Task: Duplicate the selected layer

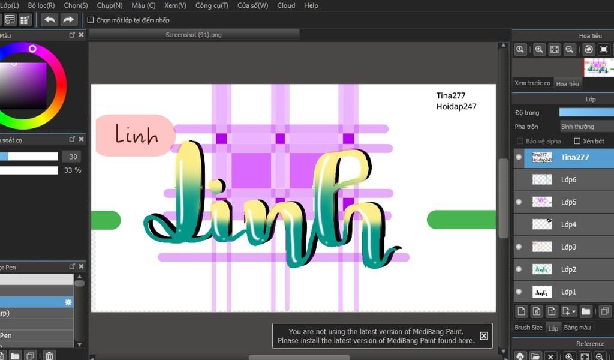Action: point(604,311)
